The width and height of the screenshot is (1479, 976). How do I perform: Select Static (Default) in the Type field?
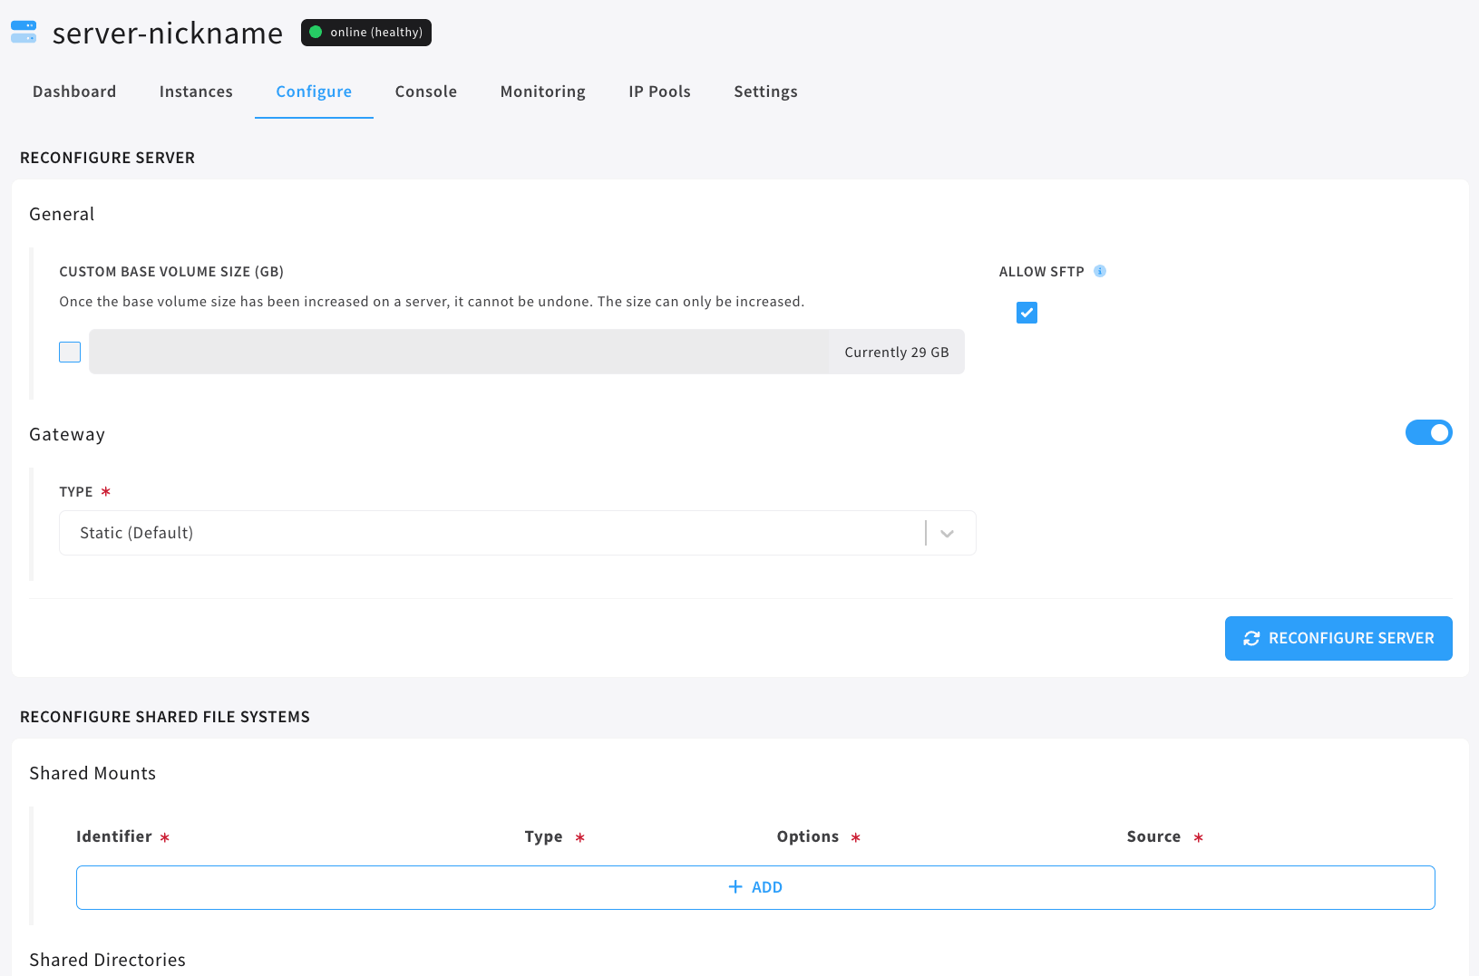pos(137,533)
